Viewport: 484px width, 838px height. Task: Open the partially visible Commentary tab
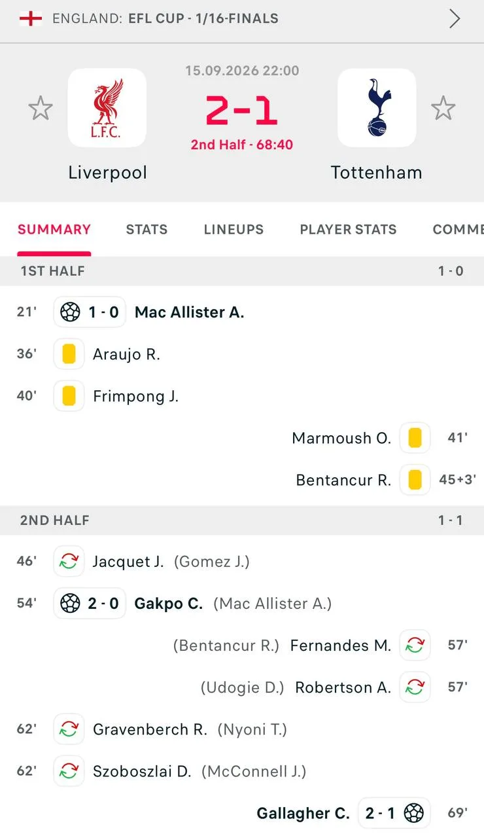[x=458, y=230]
